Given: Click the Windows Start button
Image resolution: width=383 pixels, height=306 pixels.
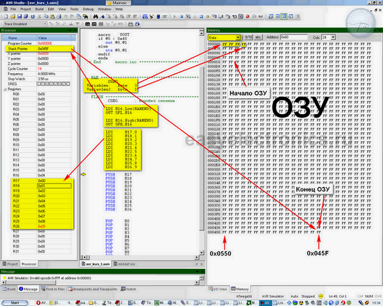Looking at the screenshot, I should coord(15,303).
